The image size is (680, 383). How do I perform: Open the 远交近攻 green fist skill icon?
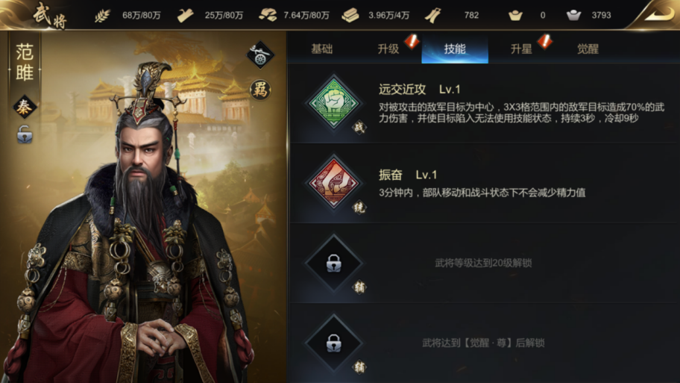coord(334,103)
